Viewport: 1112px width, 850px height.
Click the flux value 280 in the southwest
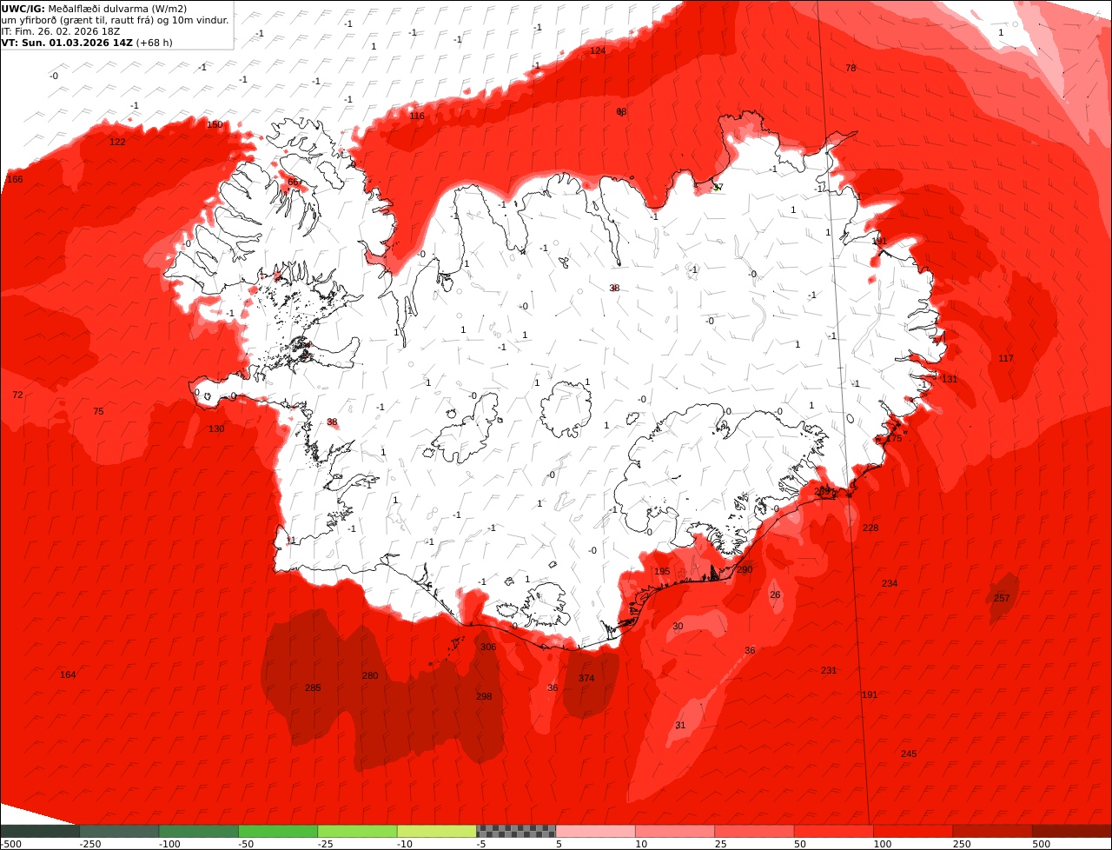click(370, 675)
